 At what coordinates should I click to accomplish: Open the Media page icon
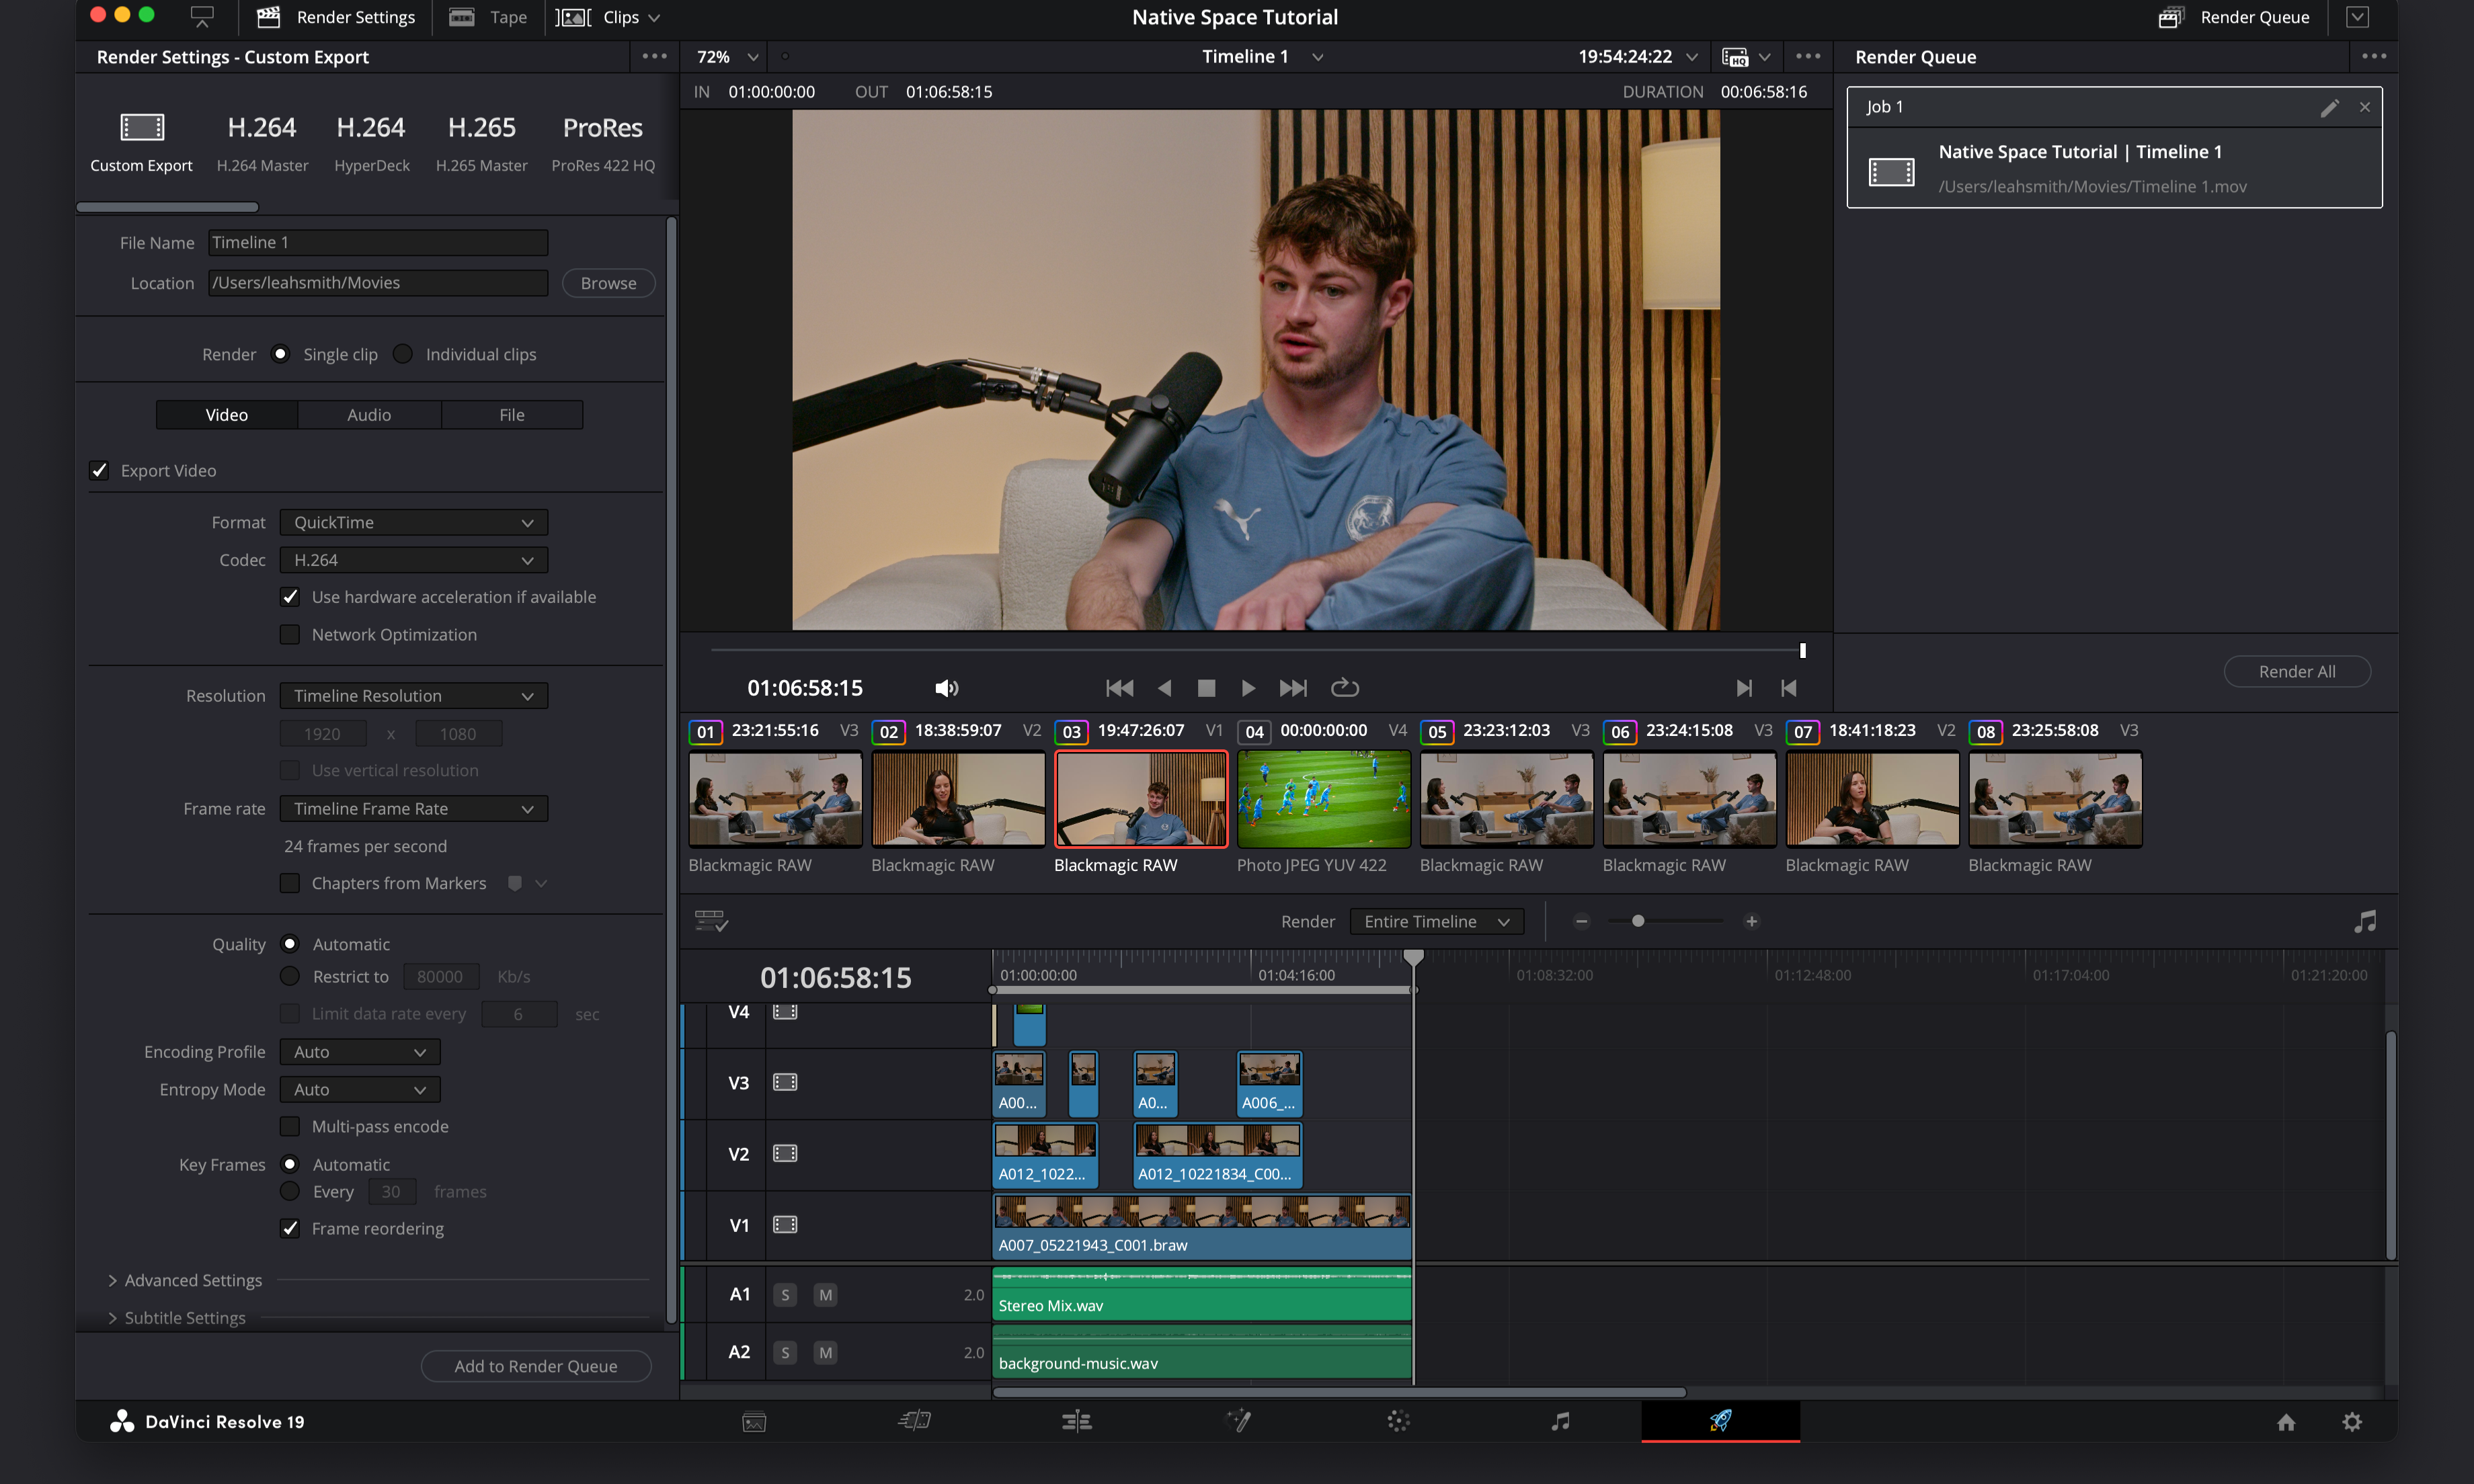(754, 1421)
